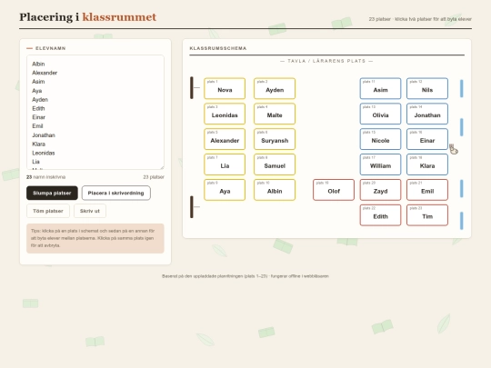The image size is (491, 368).
Task: Select seat 2 with Ayden
Action: 275,88
